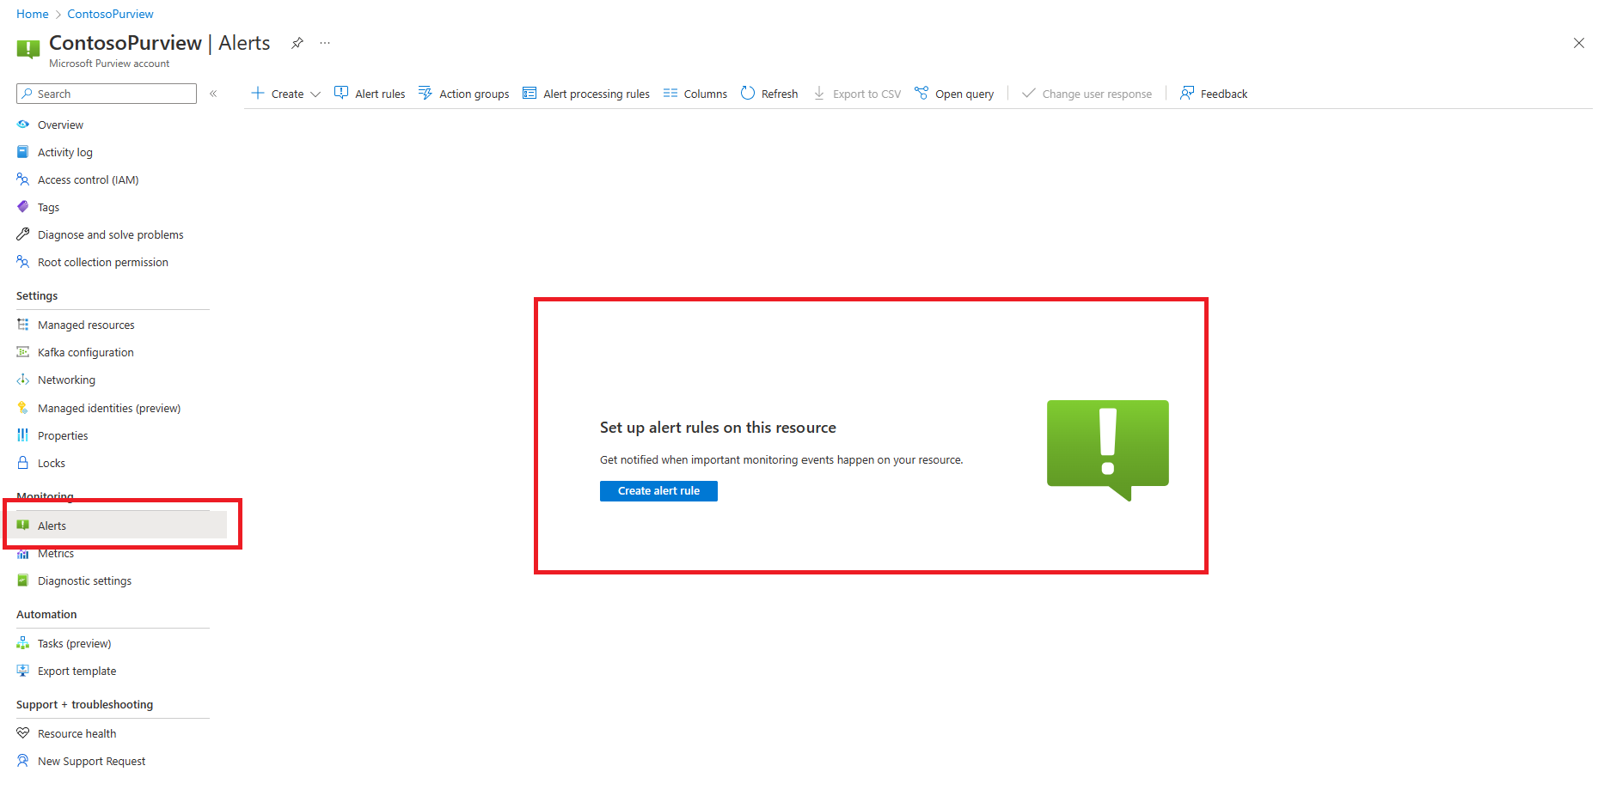The image size is (1604, 790).
Task: Click the Columns toolbar button
Action: (x=695, y=94)
